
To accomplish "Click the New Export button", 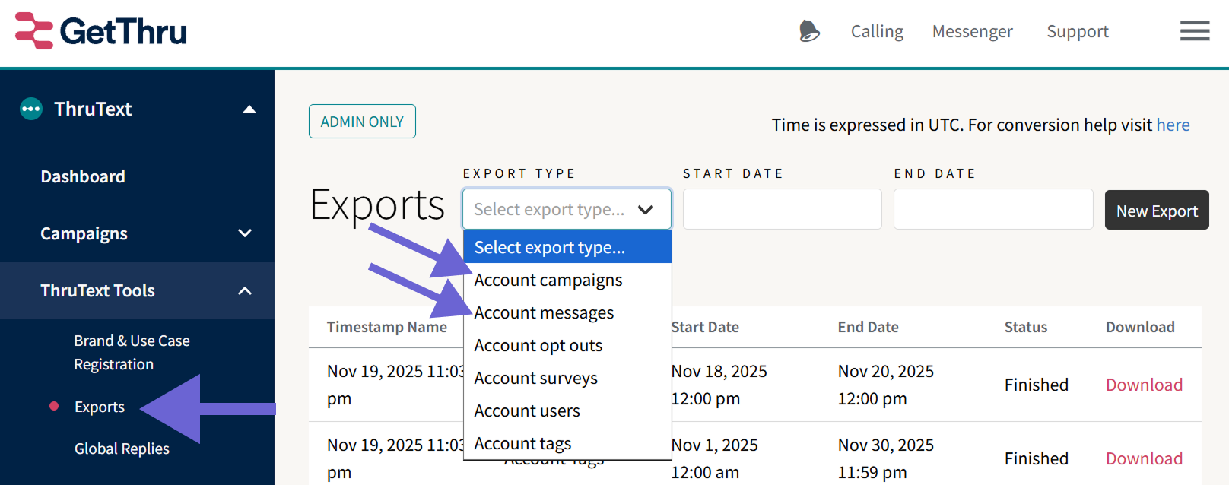I will 1157,211.
